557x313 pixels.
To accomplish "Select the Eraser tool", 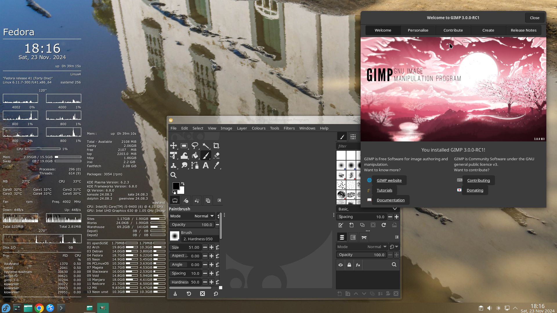I will [x=216, y=156].
